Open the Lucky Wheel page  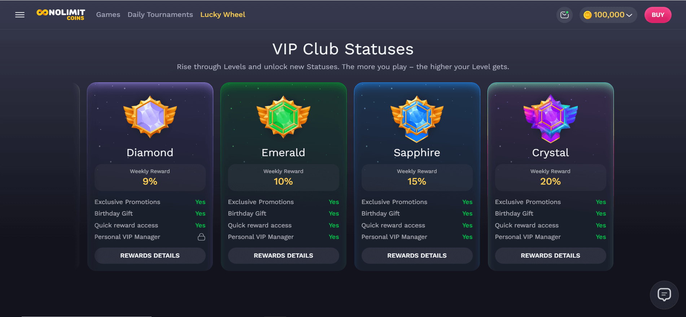223,15
